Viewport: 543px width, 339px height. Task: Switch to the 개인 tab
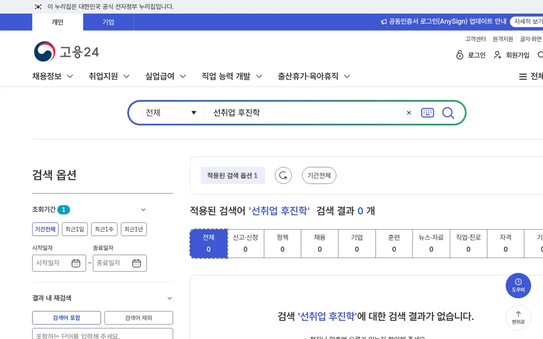[57, 22]
